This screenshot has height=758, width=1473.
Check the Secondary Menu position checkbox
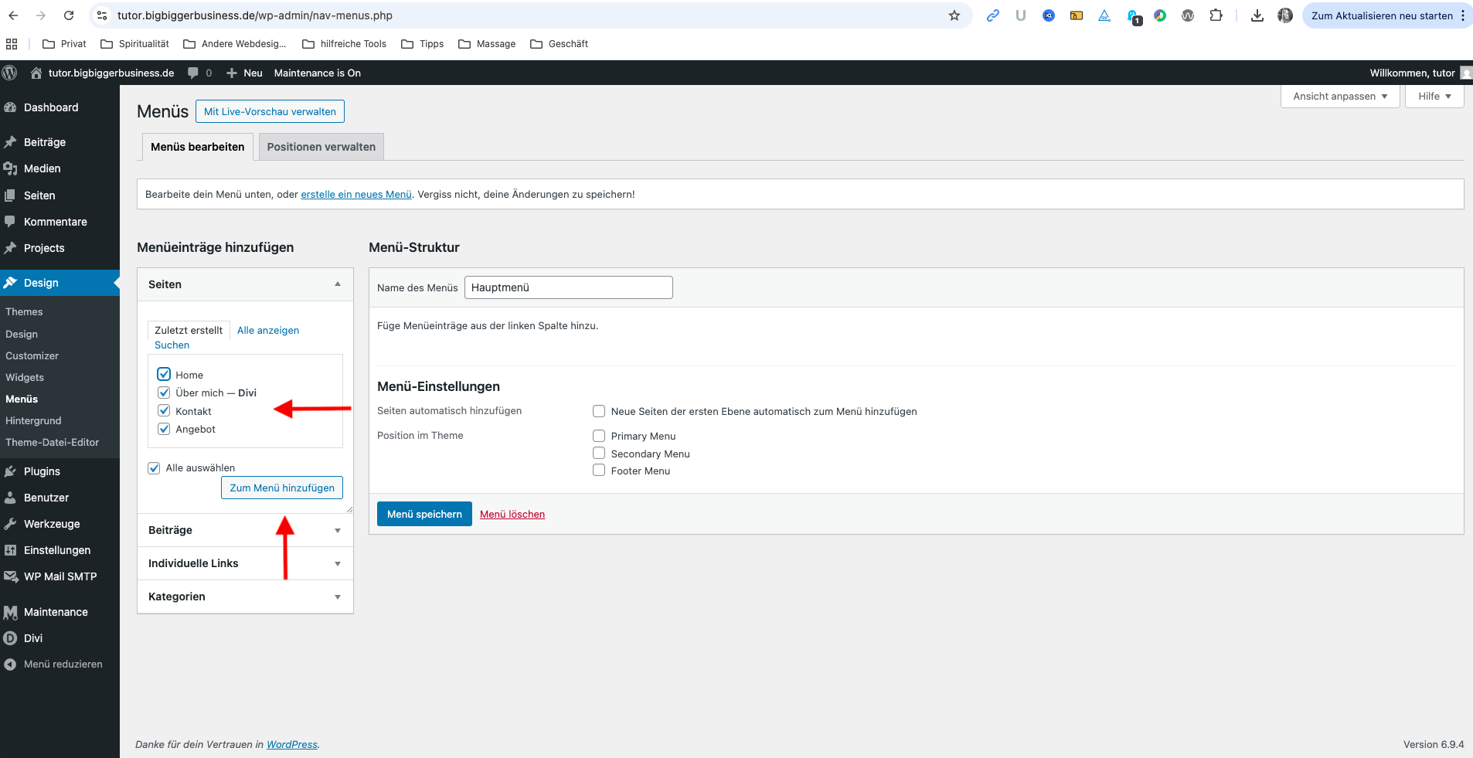tap(599, 453)
